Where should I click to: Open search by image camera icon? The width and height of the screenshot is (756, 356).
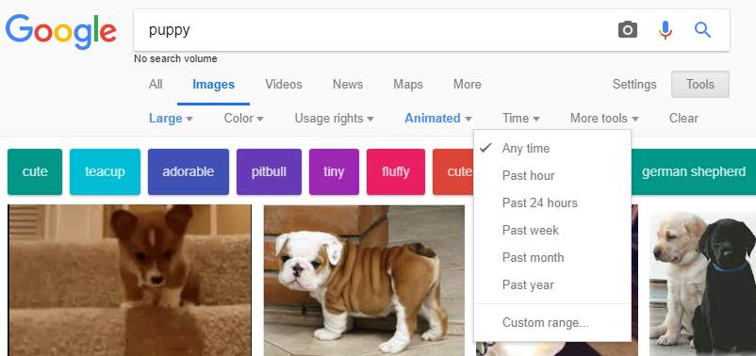pos(627,30)
